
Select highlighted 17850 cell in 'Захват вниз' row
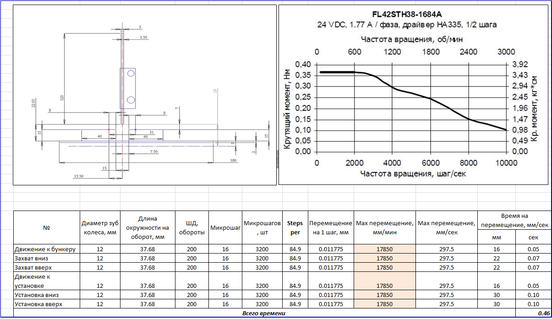385,258
